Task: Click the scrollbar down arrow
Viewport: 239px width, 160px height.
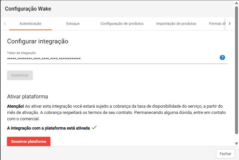Action: click(236, 143)
